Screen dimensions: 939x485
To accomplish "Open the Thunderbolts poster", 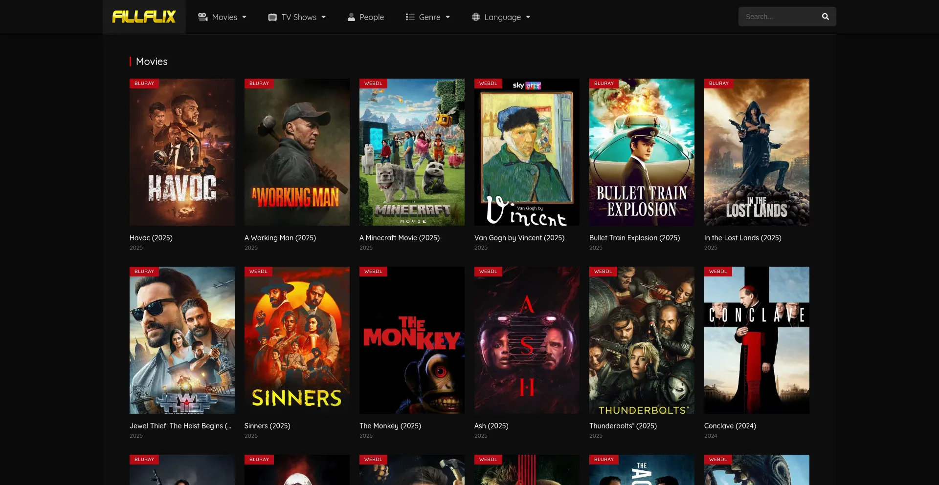I will click(642, 340).
